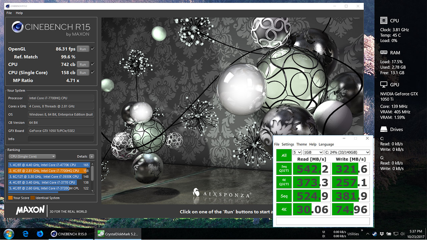Screen dimensions: 427x240
Task: Click the MAXON logo at bottom
Action: pos(30,210)
